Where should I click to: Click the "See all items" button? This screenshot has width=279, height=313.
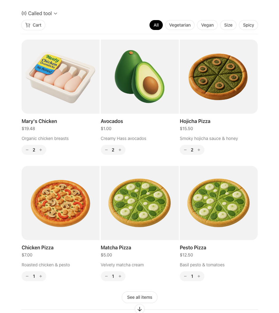click(139, 297)
